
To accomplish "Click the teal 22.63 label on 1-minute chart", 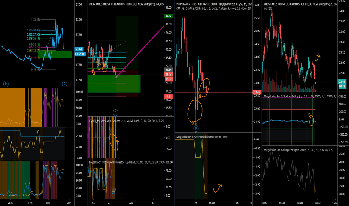I will click(342, 82).
